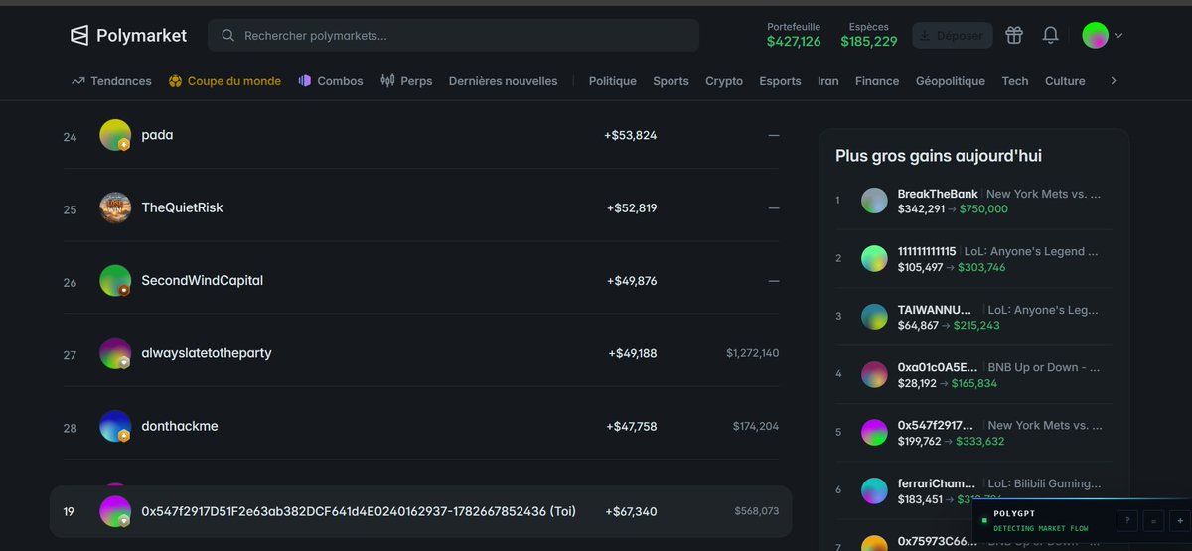
Task: Select the Crypto category
Action: [x=724, y=81]
